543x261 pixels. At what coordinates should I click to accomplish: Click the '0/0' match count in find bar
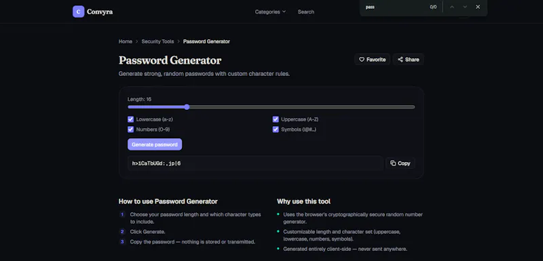(433, 7)
